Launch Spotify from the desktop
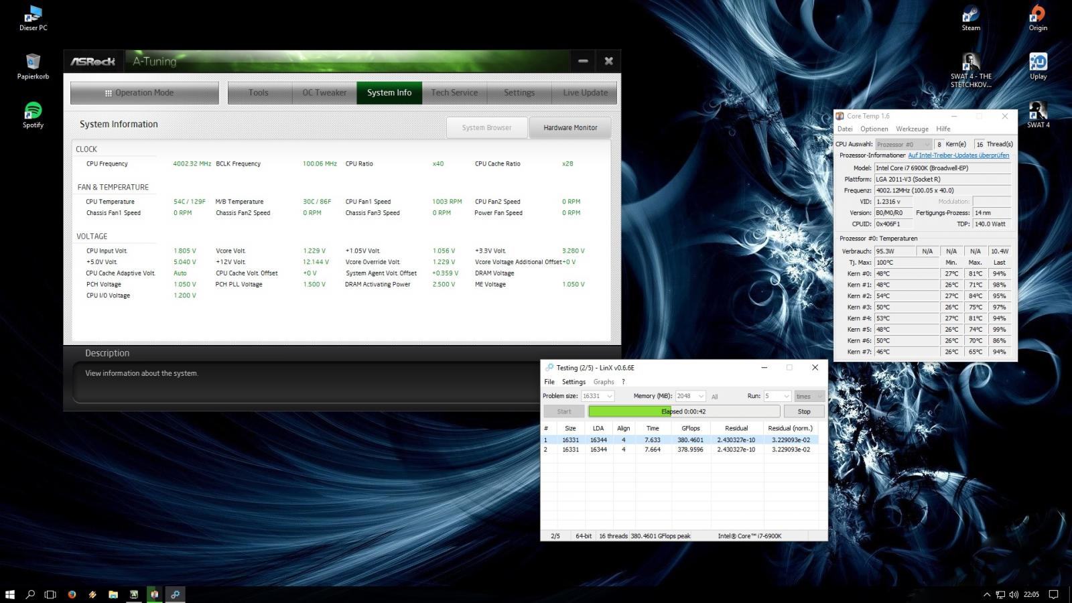The width and height of the screenshot is (1072, 603). pyautogui.click(x=33, y=115)
